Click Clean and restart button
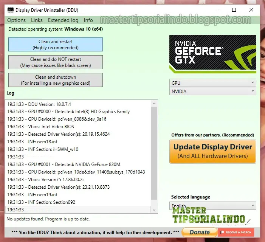 pos(56,45)
